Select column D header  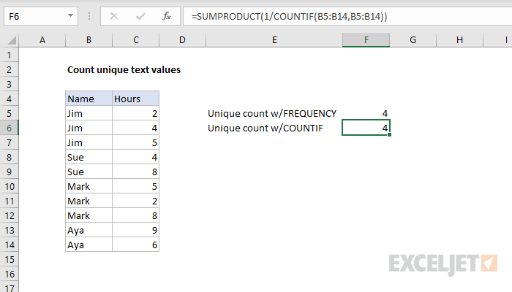183,40
